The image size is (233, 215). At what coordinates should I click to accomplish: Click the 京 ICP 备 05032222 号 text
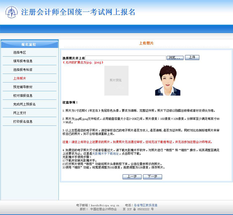138,209
